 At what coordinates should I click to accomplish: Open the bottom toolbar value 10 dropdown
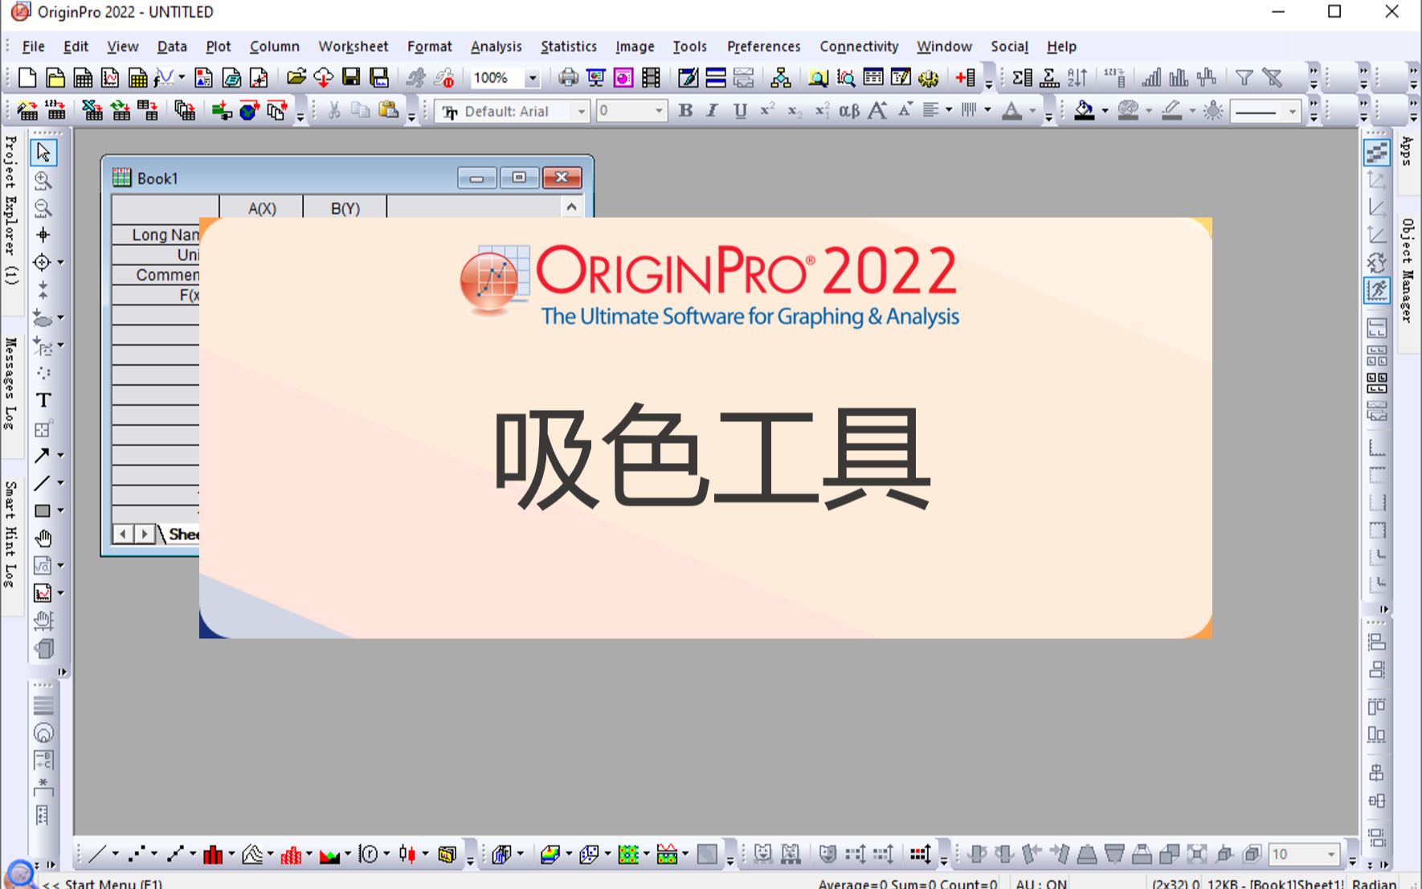pyautogui.click(x=1330, y=854)
